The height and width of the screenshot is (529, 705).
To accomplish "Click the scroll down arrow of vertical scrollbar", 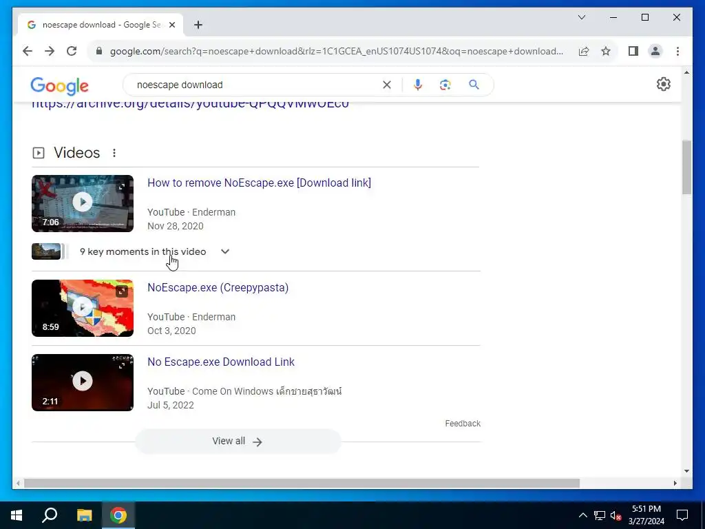I will pos(686,471).
